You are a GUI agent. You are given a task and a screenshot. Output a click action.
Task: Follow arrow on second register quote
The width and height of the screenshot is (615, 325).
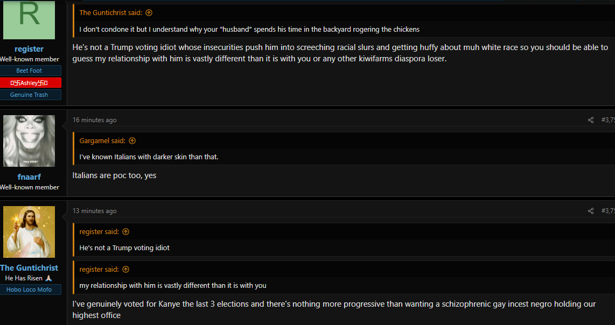pyautogui.click(x=125, y=270)
